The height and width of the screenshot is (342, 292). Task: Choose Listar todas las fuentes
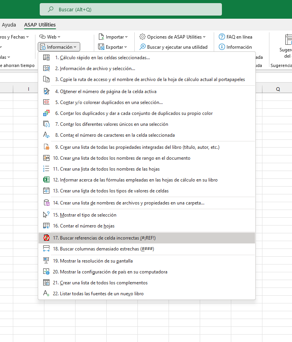pyautogui.click(x=147, y=294)
